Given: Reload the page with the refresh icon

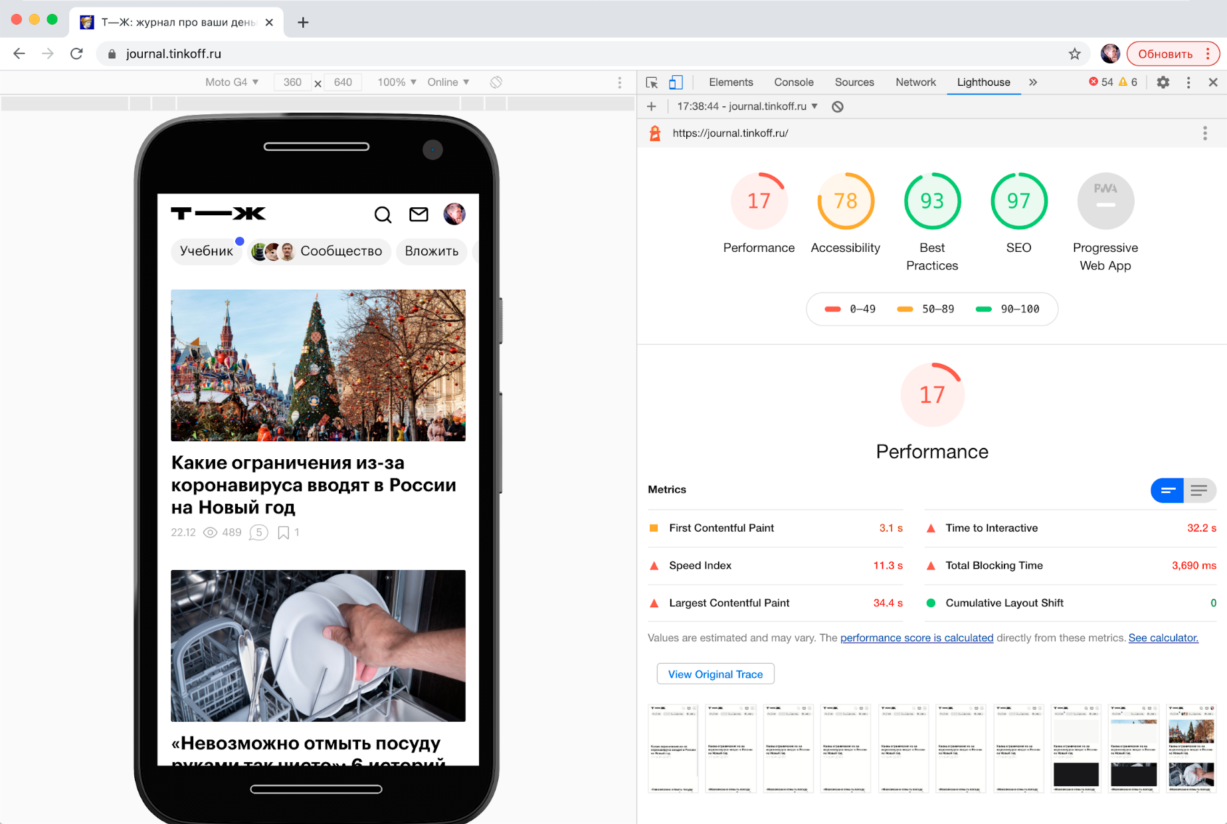Looking at the screenshot, I should (x=76, y=54).
